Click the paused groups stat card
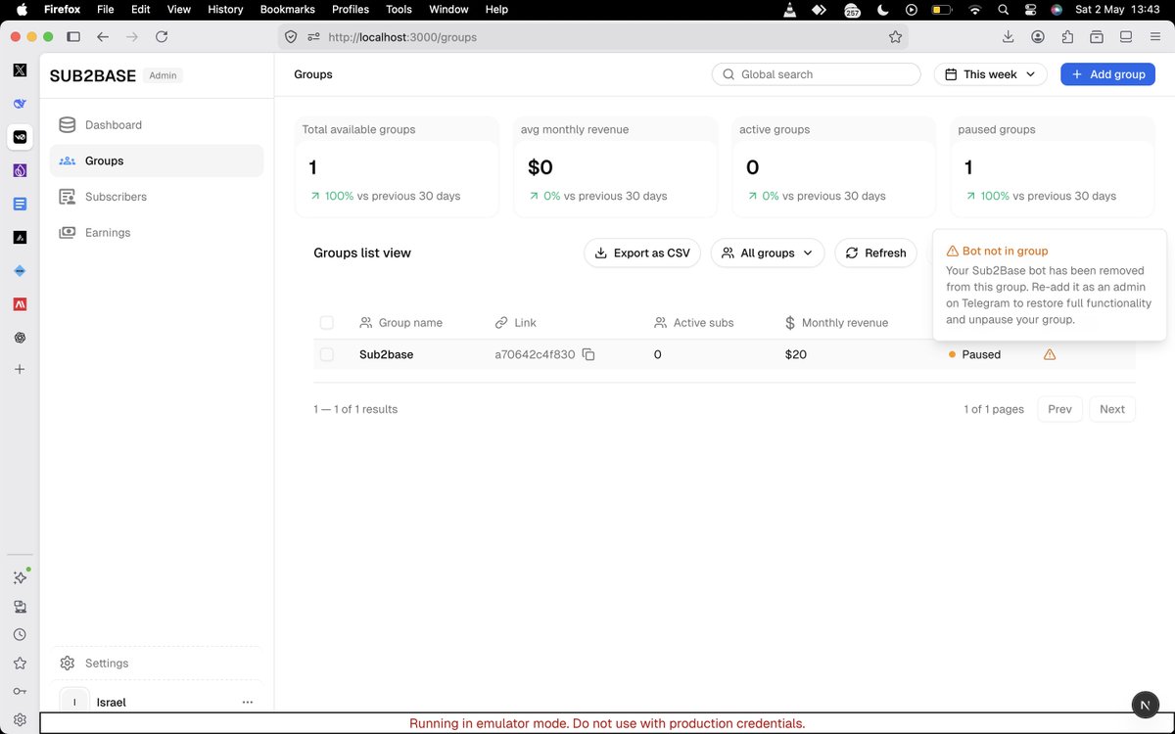 click(1053, 166)
